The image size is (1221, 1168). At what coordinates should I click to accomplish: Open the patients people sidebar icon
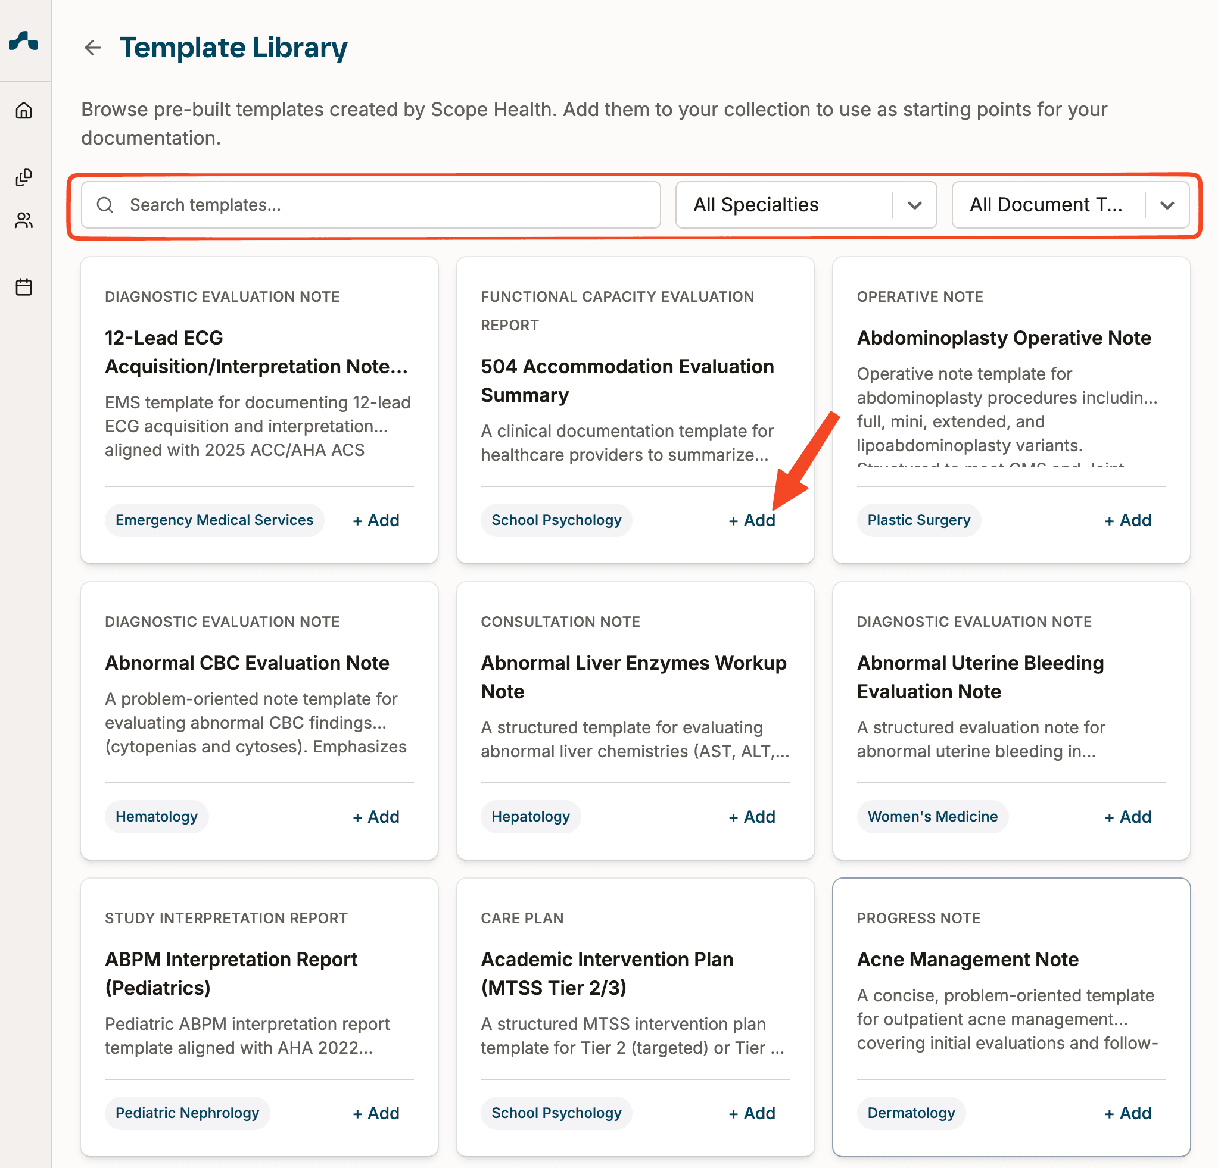coord(24,220)
